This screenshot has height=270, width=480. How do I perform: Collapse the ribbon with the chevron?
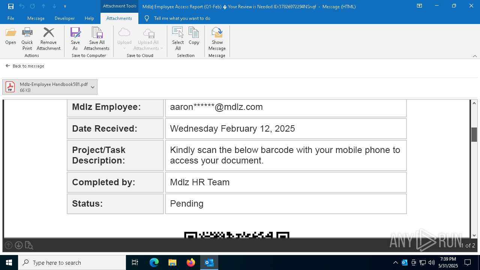coord(475,56)
